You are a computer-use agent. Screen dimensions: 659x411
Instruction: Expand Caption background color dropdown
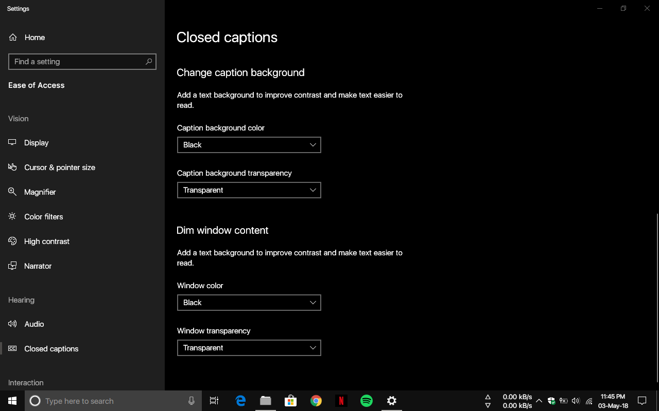pyautogui.click(x=249, y=145)
